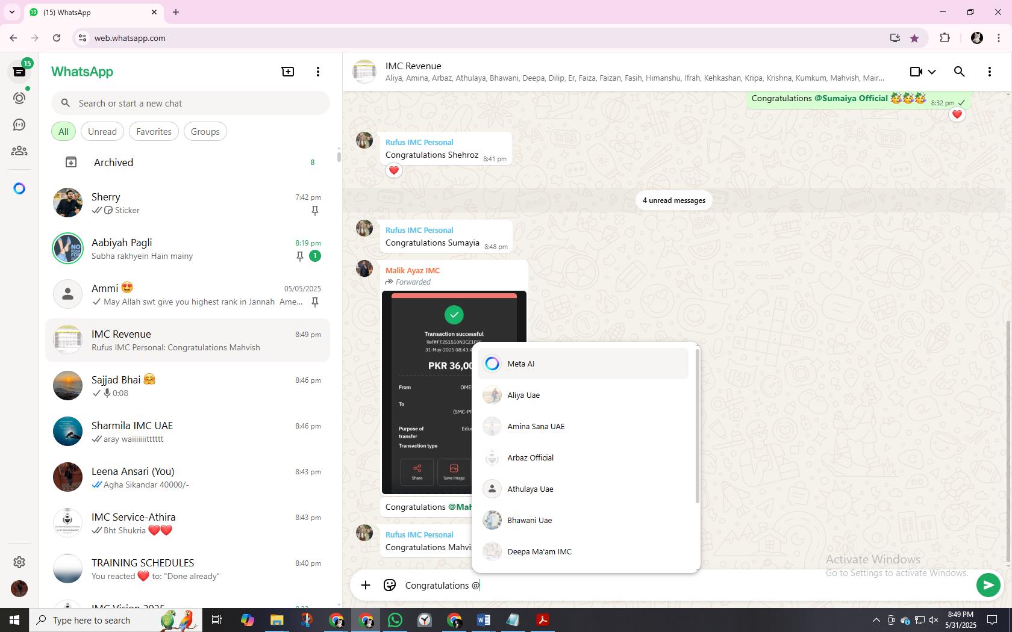The height and width of the screenshot is (632, 1012).
Task: Open WhatsApp app in the taskbar
Action: [x=395, y=620]
